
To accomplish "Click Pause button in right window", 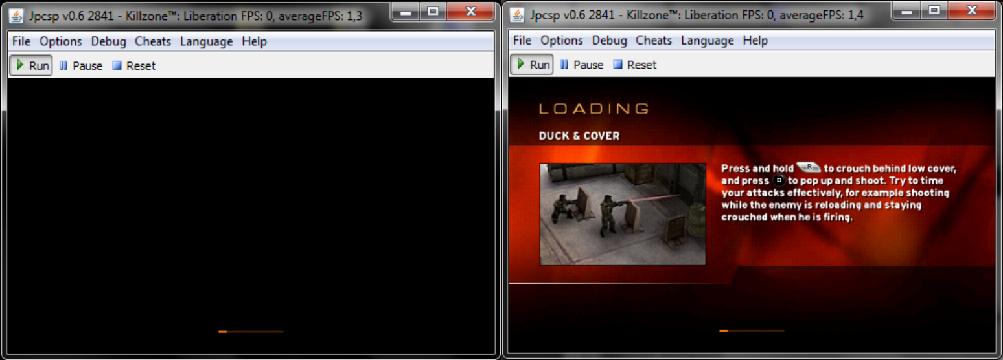I will coord(582,65).
